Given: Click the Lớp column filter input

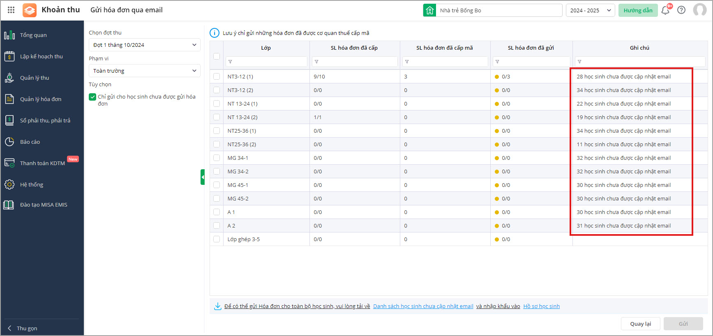Looking at the screenshot, I should [x=266, y=62].
